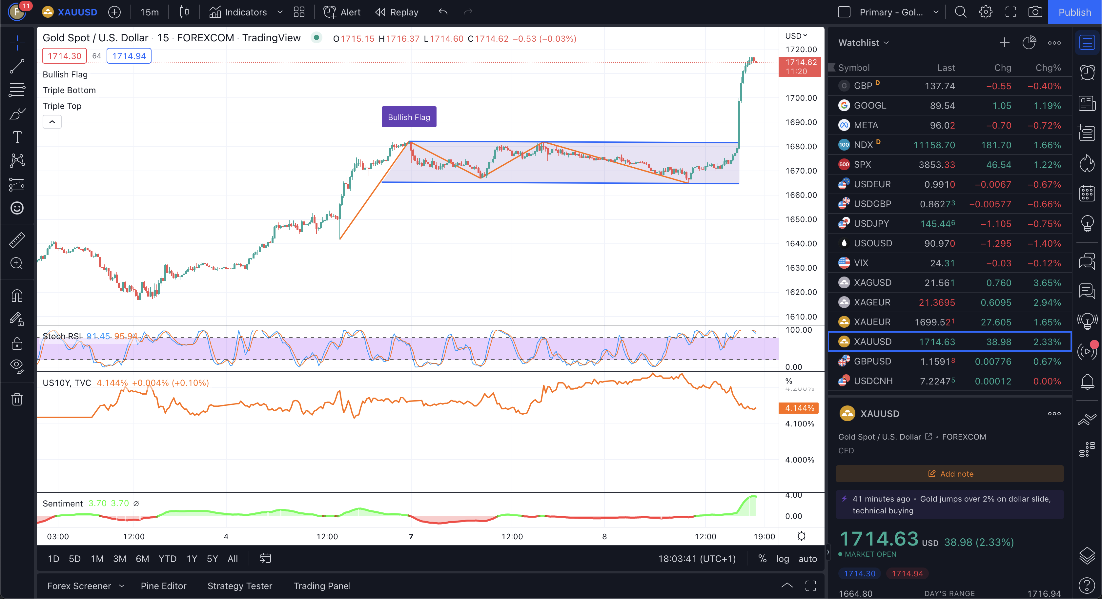Open the XABCD Pattern tool
This screenshot has height=599, width=1102.
17,160
